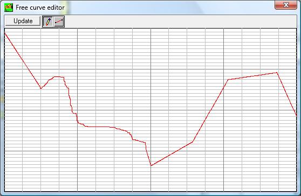Click the final descending segment after the peak
The height and width of the screenshot is (196, 301).
click(x=286, y=94)
